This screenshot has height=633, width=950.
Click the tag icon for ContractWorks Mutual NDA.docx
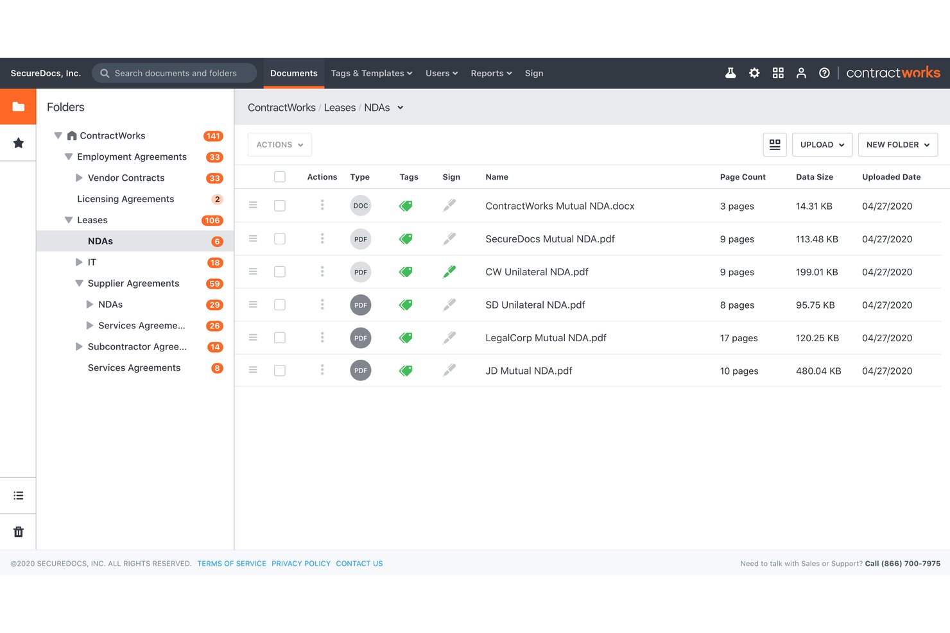click(x=406, y=206)
